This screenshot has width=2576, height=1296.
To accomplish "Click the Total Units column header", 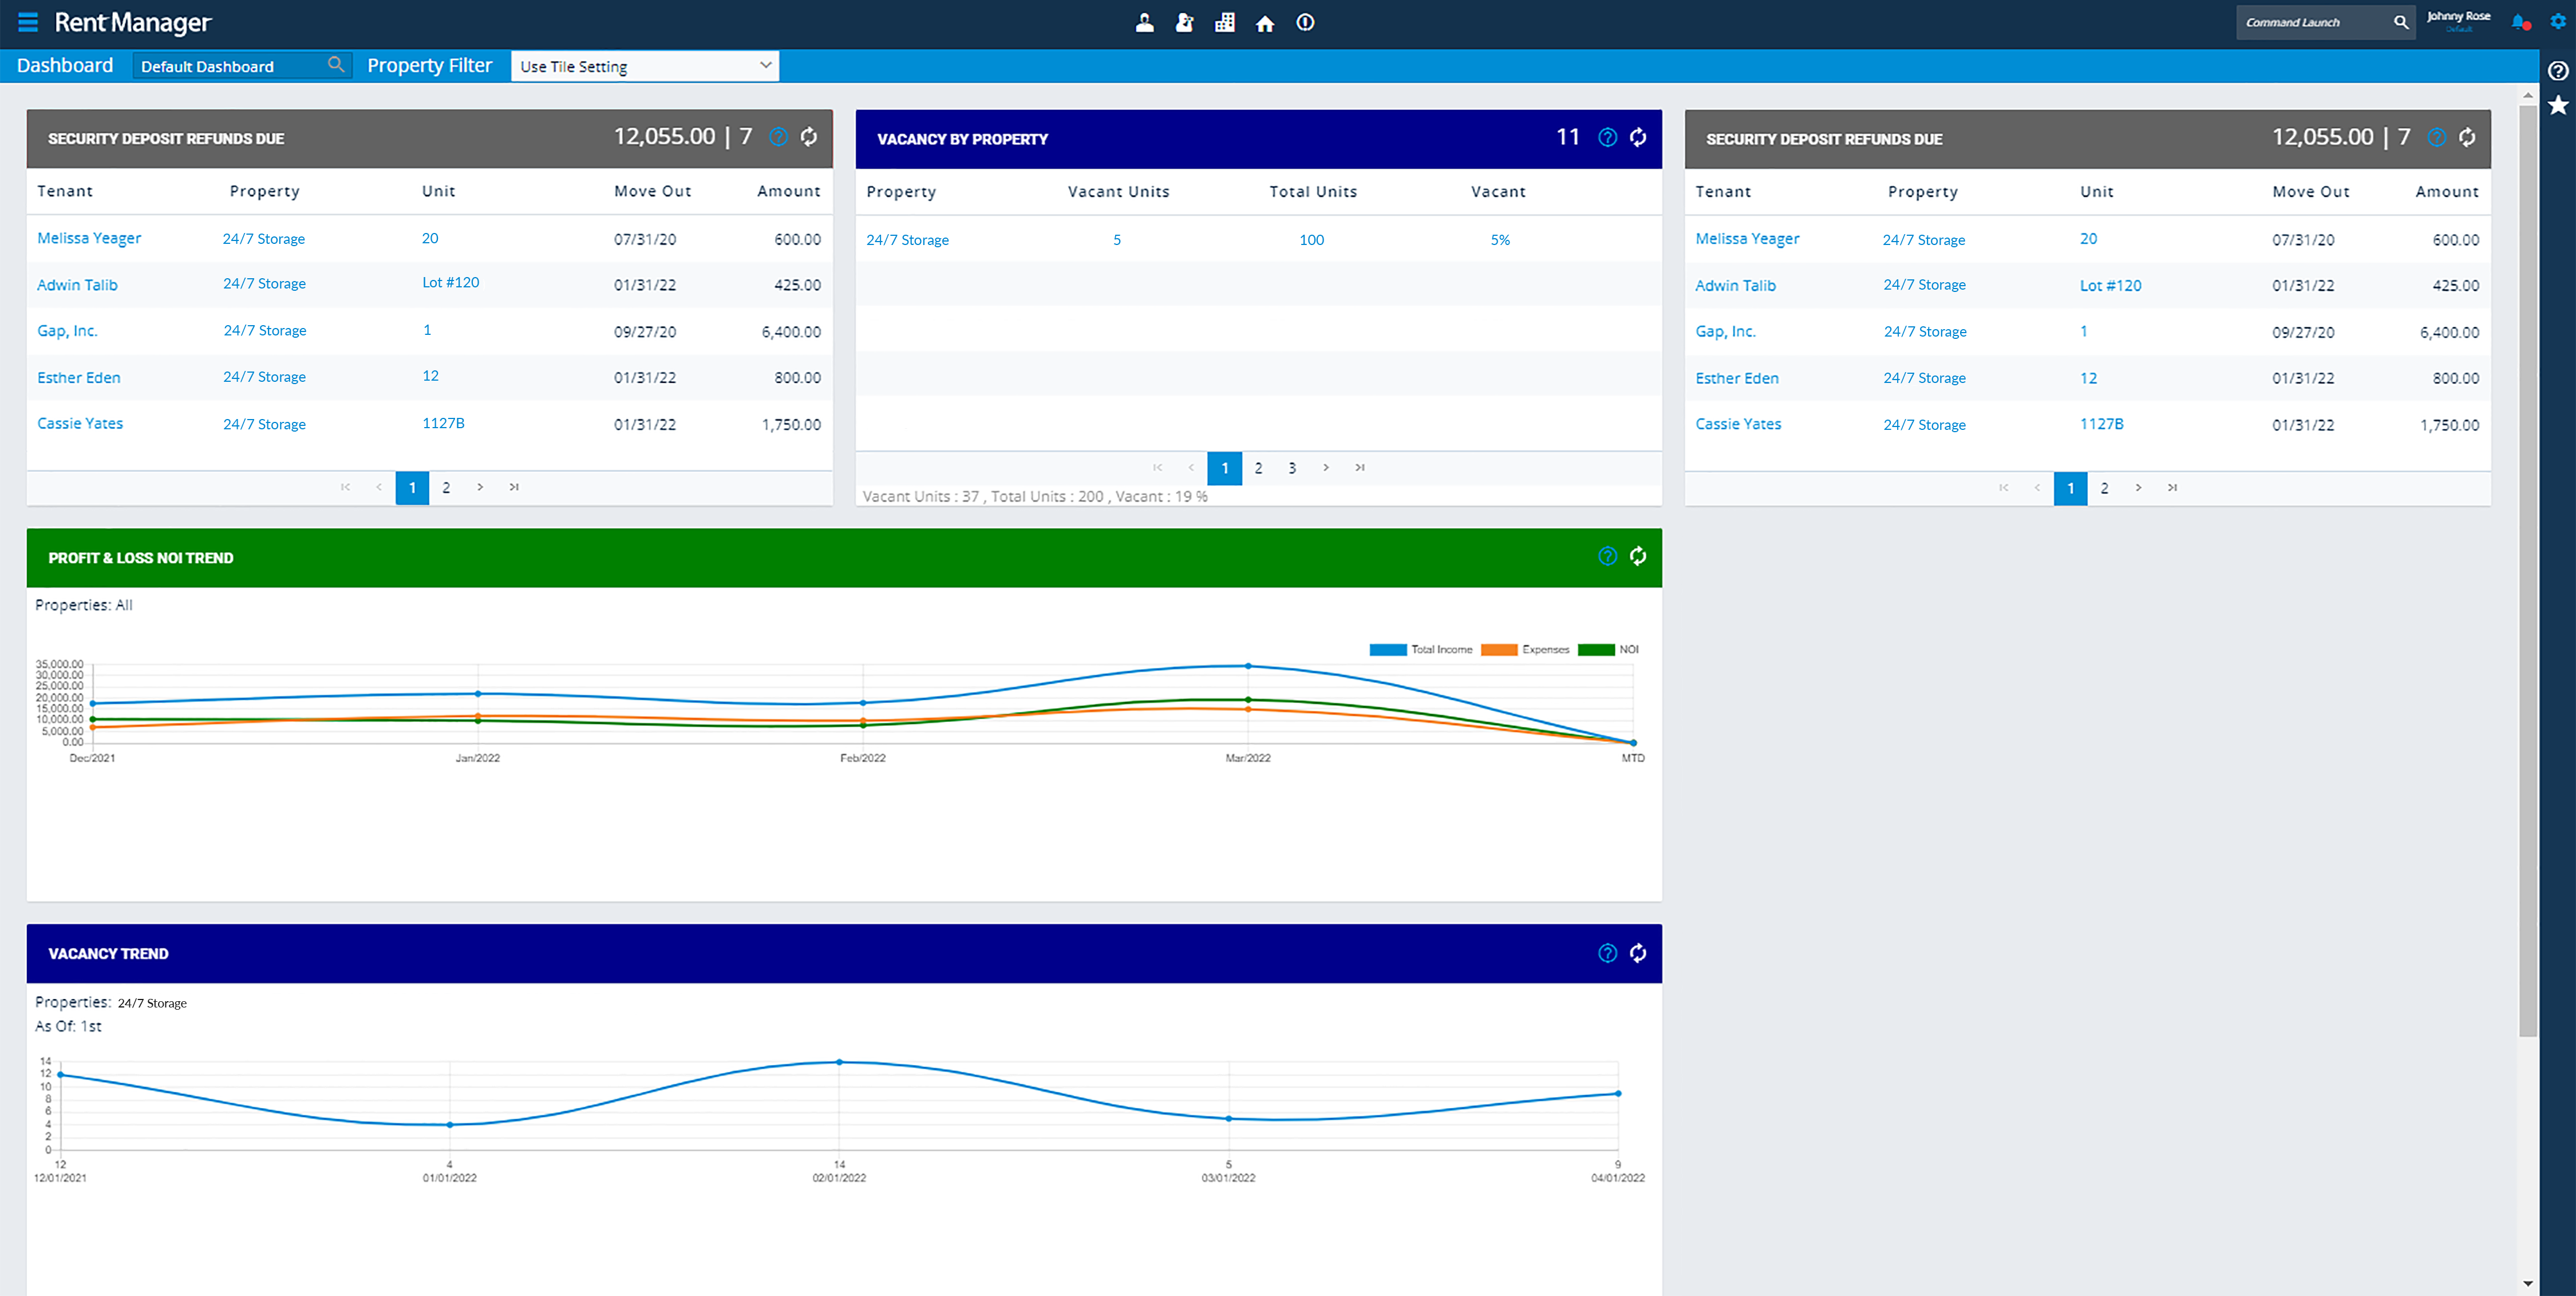I will (x=1313, y=191).
